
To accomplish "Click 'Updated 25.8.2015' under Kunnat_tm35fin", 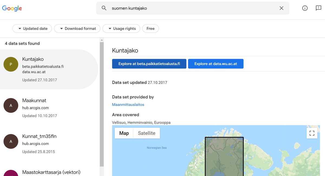I will pyautogui.click(x=38, y=152).
